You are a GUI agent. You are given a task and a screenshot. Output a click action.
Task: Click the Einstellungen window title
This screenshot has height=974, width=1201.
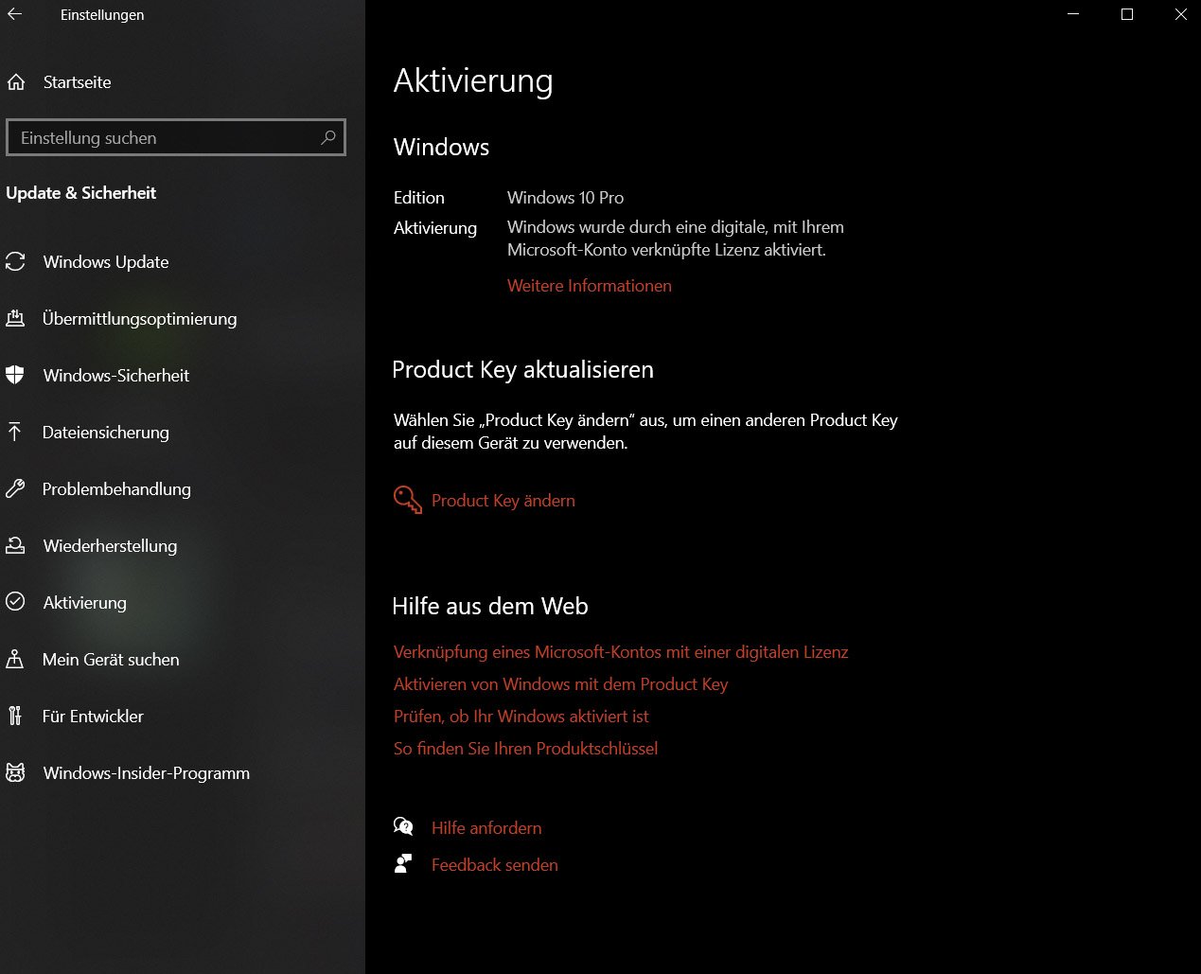click(x=102, y=15)
